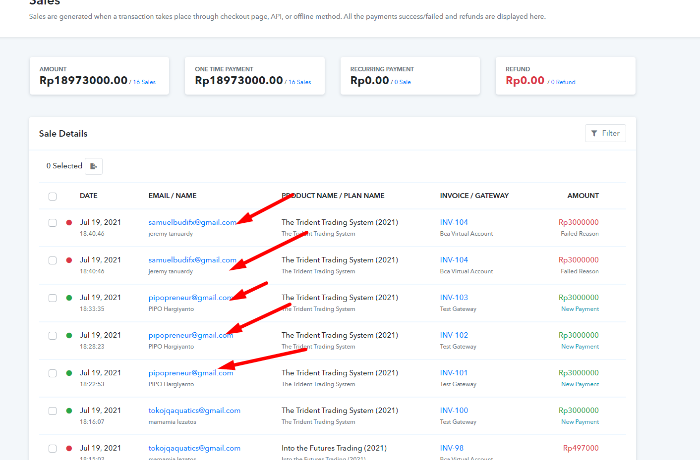Click the 0 Refund link
Screen dimensions: 700x460
(x=563, y=82)
